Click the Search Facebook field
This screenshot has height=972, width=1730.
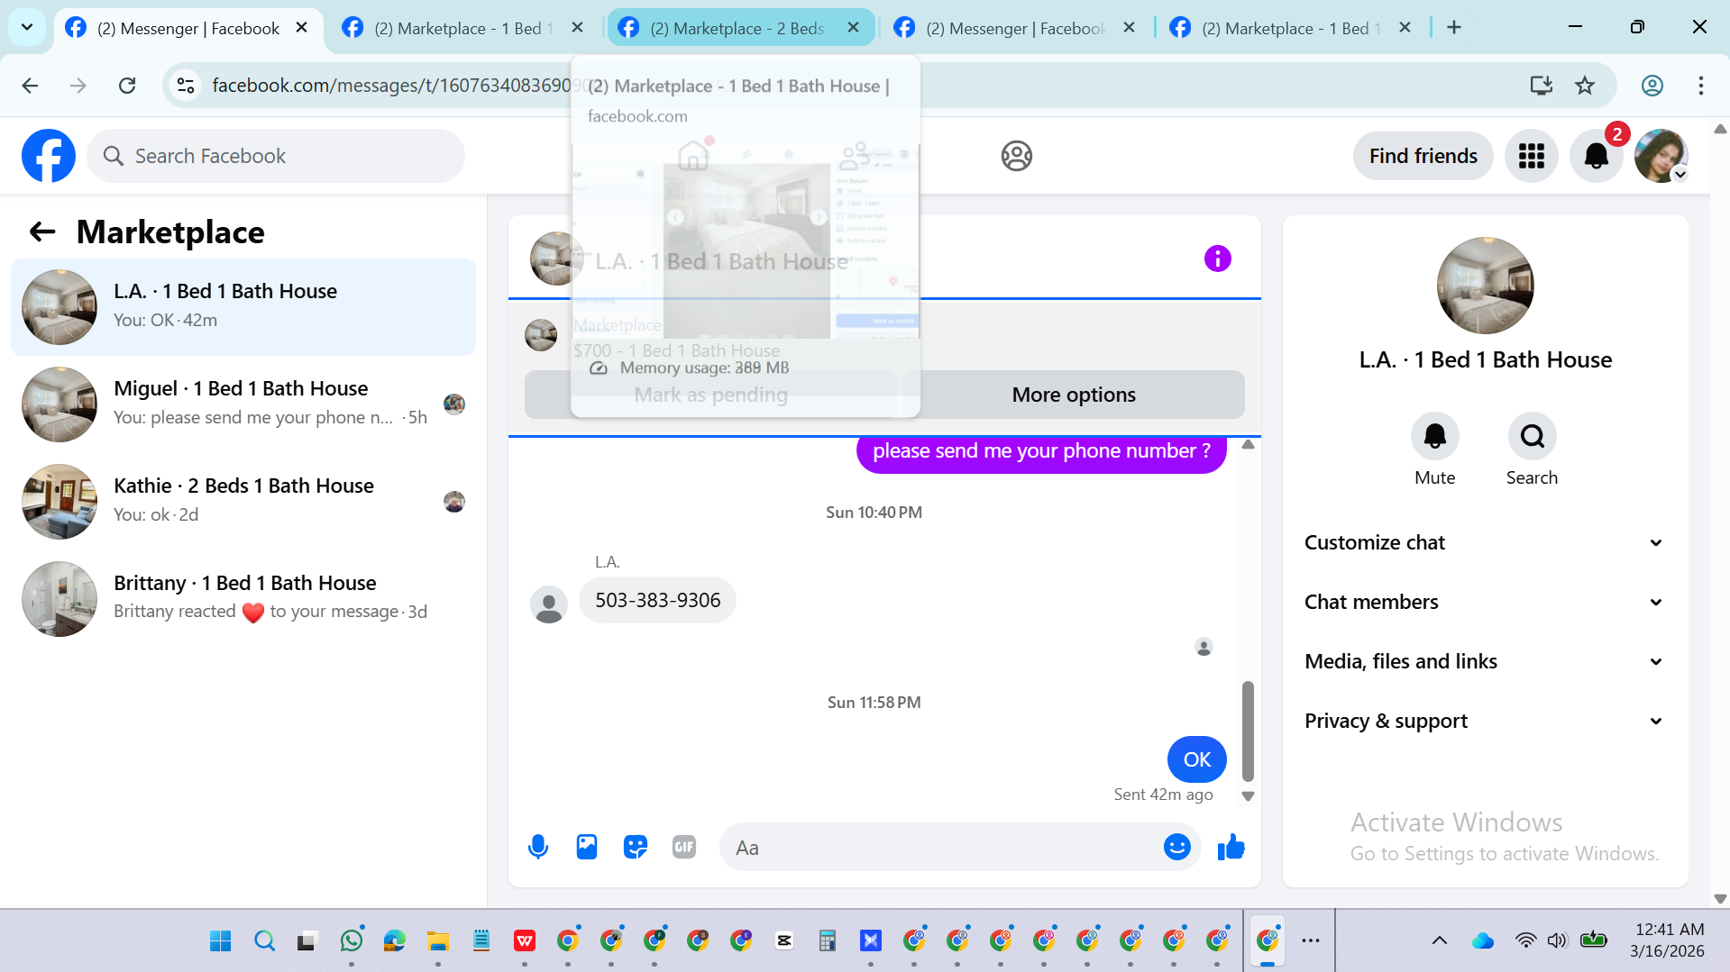(276, 156)
